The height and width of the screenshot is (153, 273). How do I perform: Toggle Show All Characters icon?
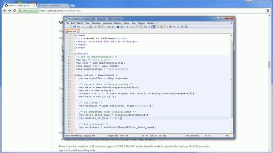click(149, 27)
